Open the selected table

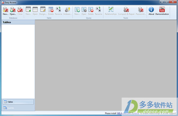(35, 11)
